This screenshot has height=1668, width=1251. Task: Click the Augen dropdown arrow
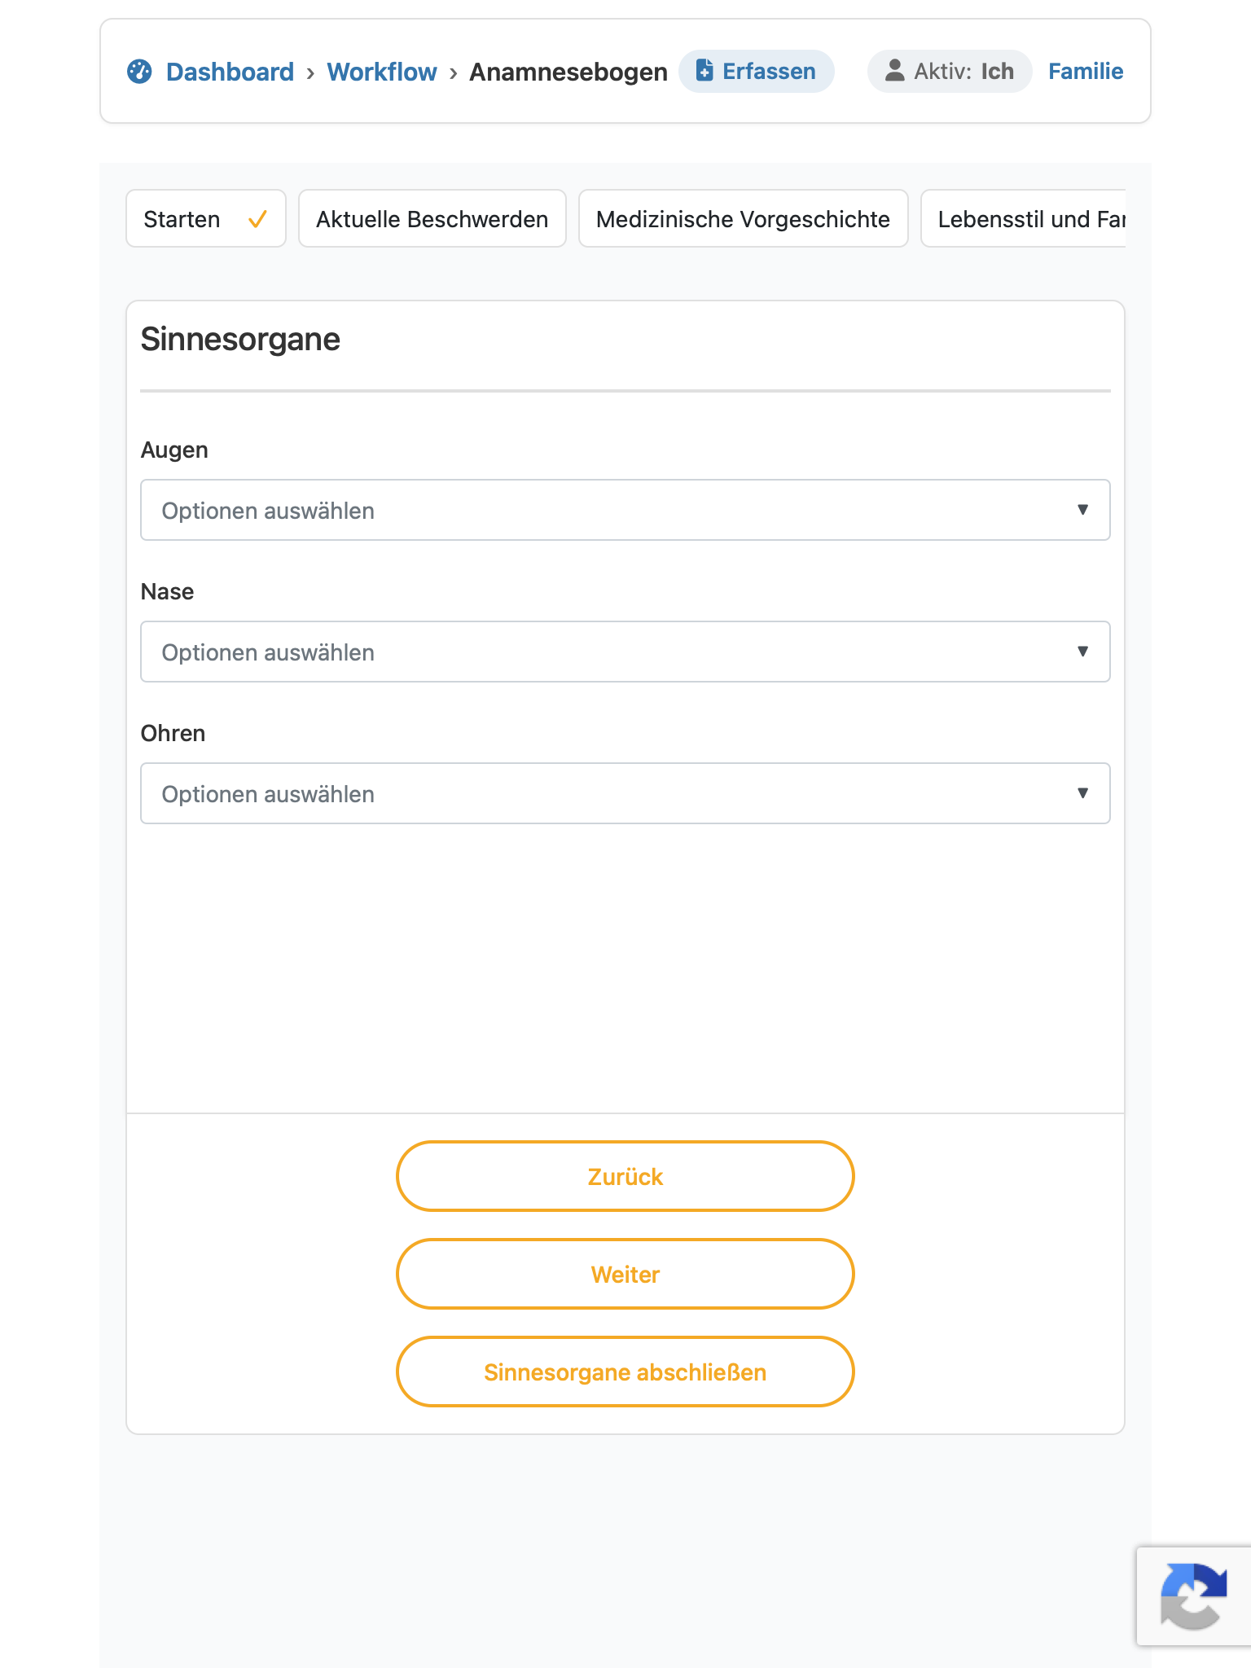[1082, 510]
